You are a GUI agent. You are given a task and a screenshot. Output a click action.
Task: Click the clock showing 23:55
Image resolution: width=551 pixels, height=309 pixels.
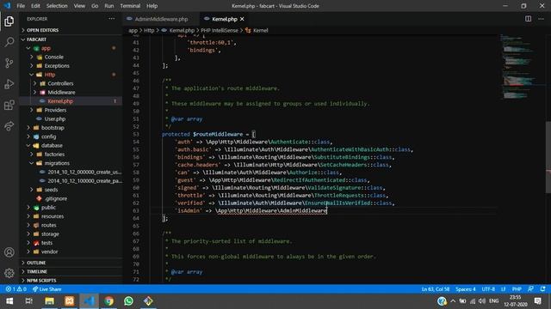[x=515, y=298]
